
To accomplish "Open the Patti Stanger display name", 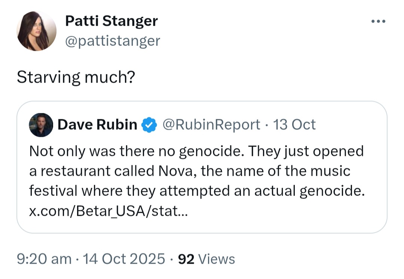I will [x=111, y=21].
